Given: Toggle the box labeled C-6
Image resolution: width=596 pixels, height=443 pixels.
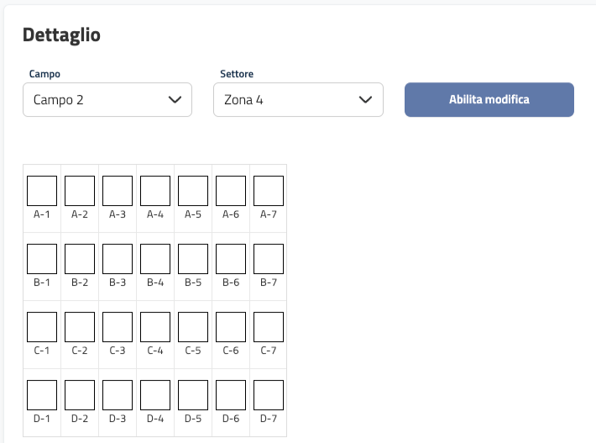Looking at the screenshot, I should click(x=231, y=327).
